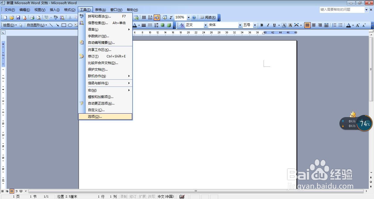Viewport: 374px width, 199px height.
Task: Toggle justified paragraph alignment
Action: [x=307, y=25]
